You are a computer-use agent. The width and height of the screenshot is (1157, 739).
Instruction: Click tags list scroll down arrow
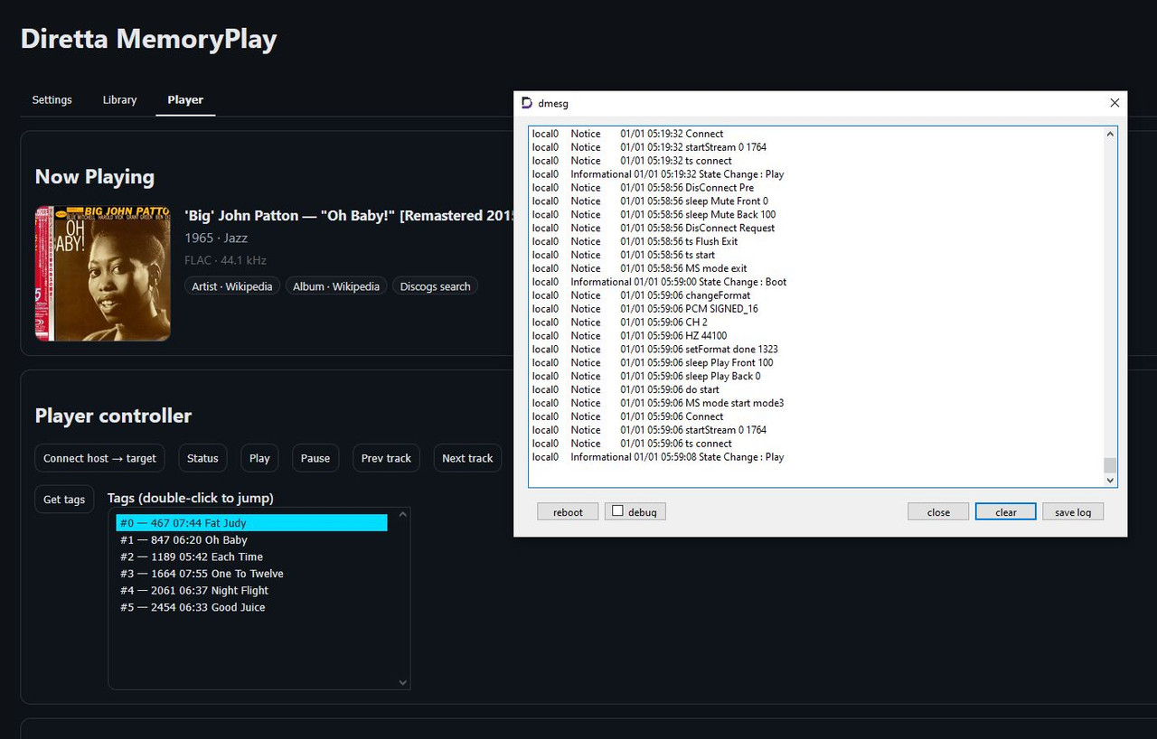point(403,683)
